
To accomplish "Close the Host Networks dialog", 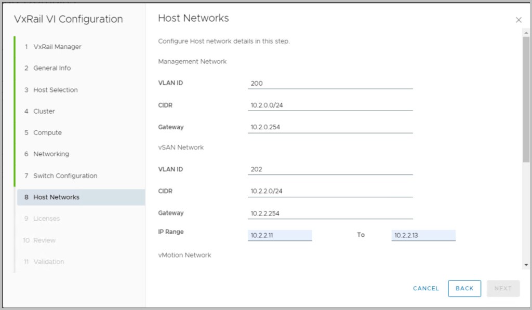I will 518,20.
